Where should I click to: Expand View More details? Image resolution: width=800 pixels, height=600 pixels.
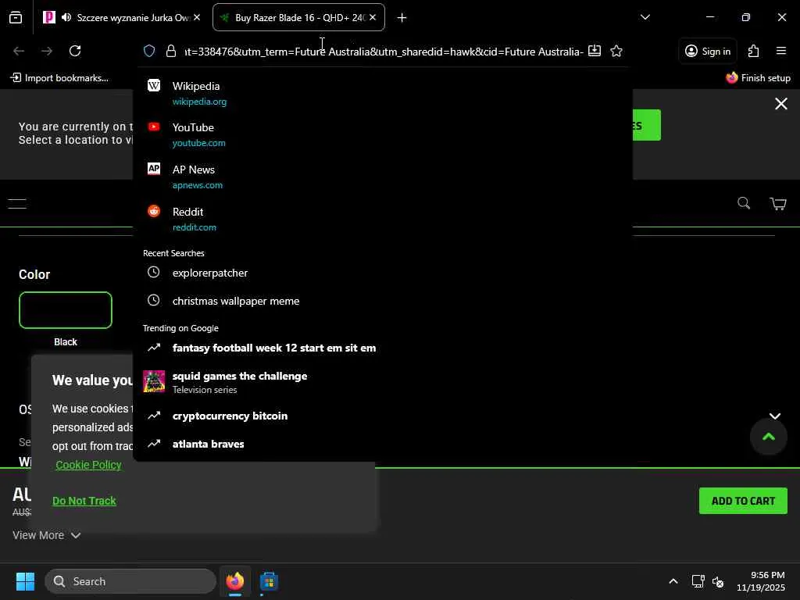pyautogui.click(x=46, y=535)
